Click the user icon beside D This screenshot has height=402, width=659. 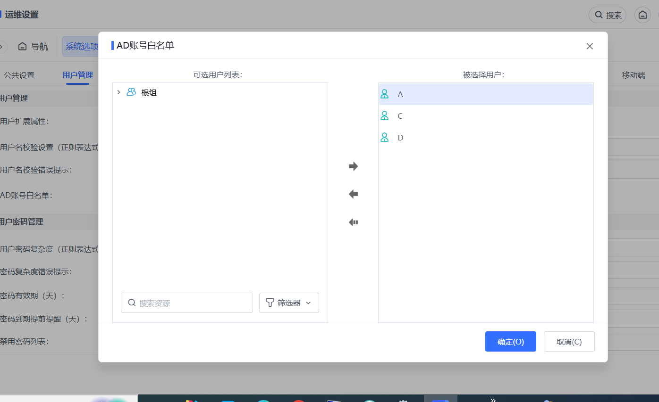coord(385,138)
